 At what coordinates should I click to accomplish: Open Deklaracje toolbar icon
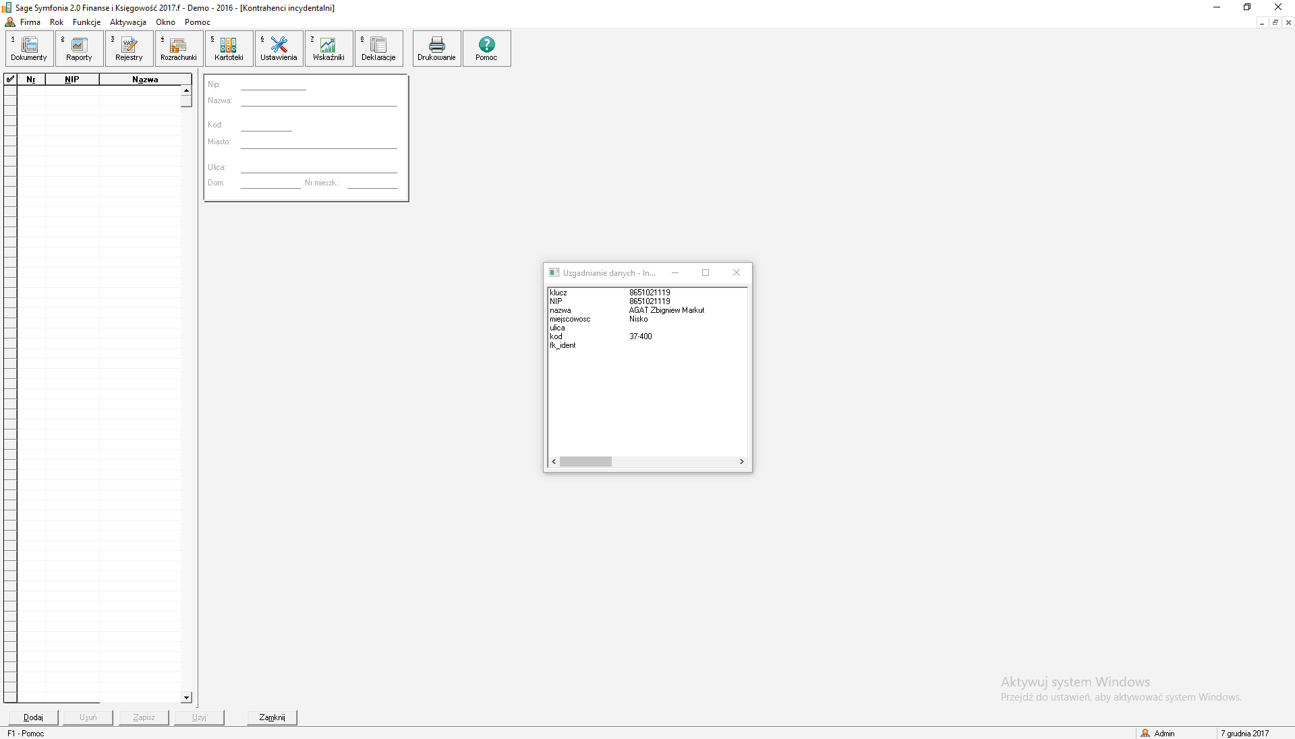click(378, 48)
